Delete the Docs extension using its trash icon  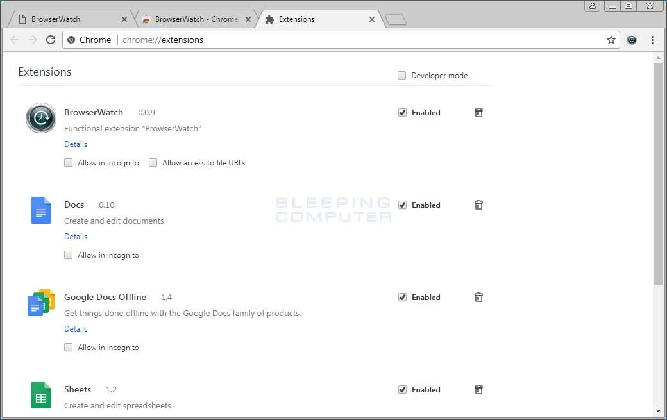pyautogui.click(x=478, y=205)
